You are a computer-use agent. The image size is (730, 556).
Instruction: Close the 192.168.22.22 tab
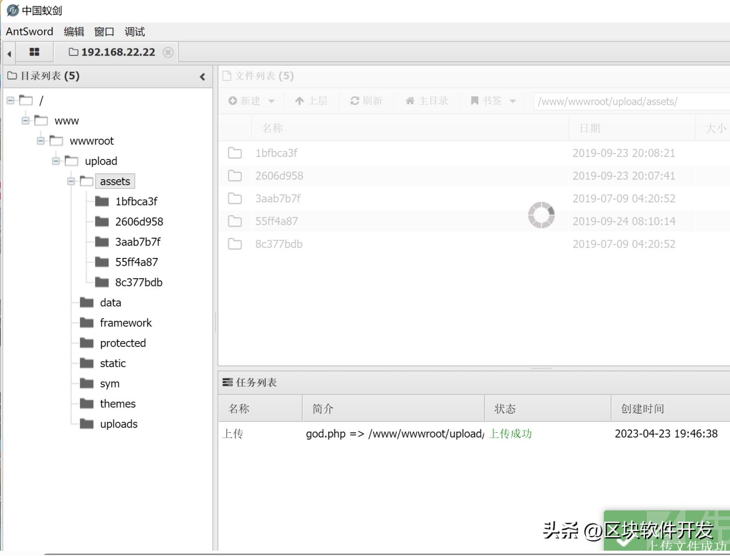coord(168,52)
